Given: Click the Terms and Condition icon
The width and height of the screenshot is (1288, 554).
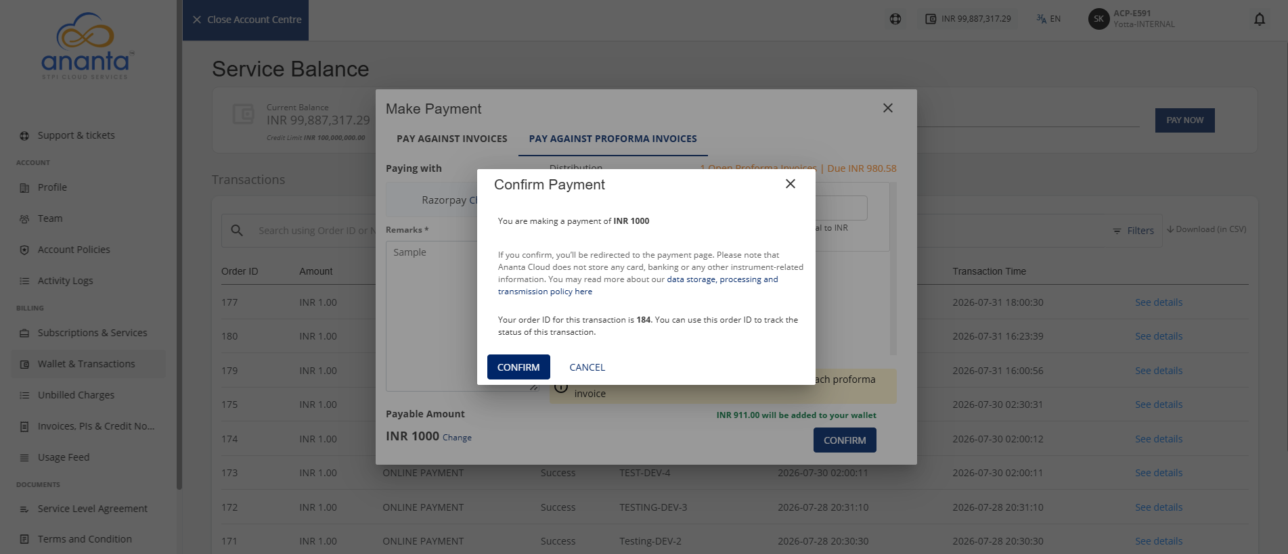Looking at the screenshot, I should (x=24, y=540).
